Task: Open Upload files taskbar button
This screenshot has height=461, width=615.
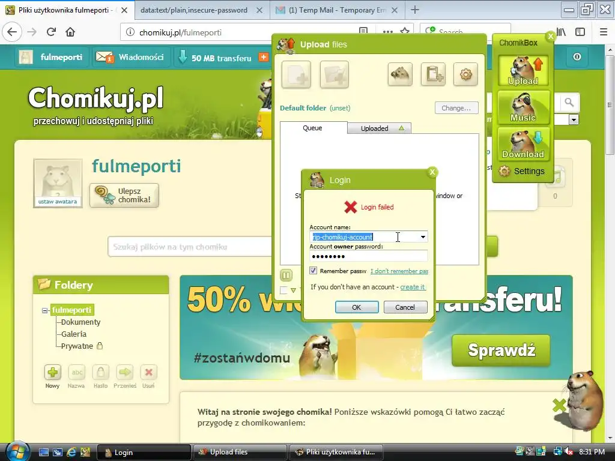Action: pyautogui.click(x=240, y=452)
